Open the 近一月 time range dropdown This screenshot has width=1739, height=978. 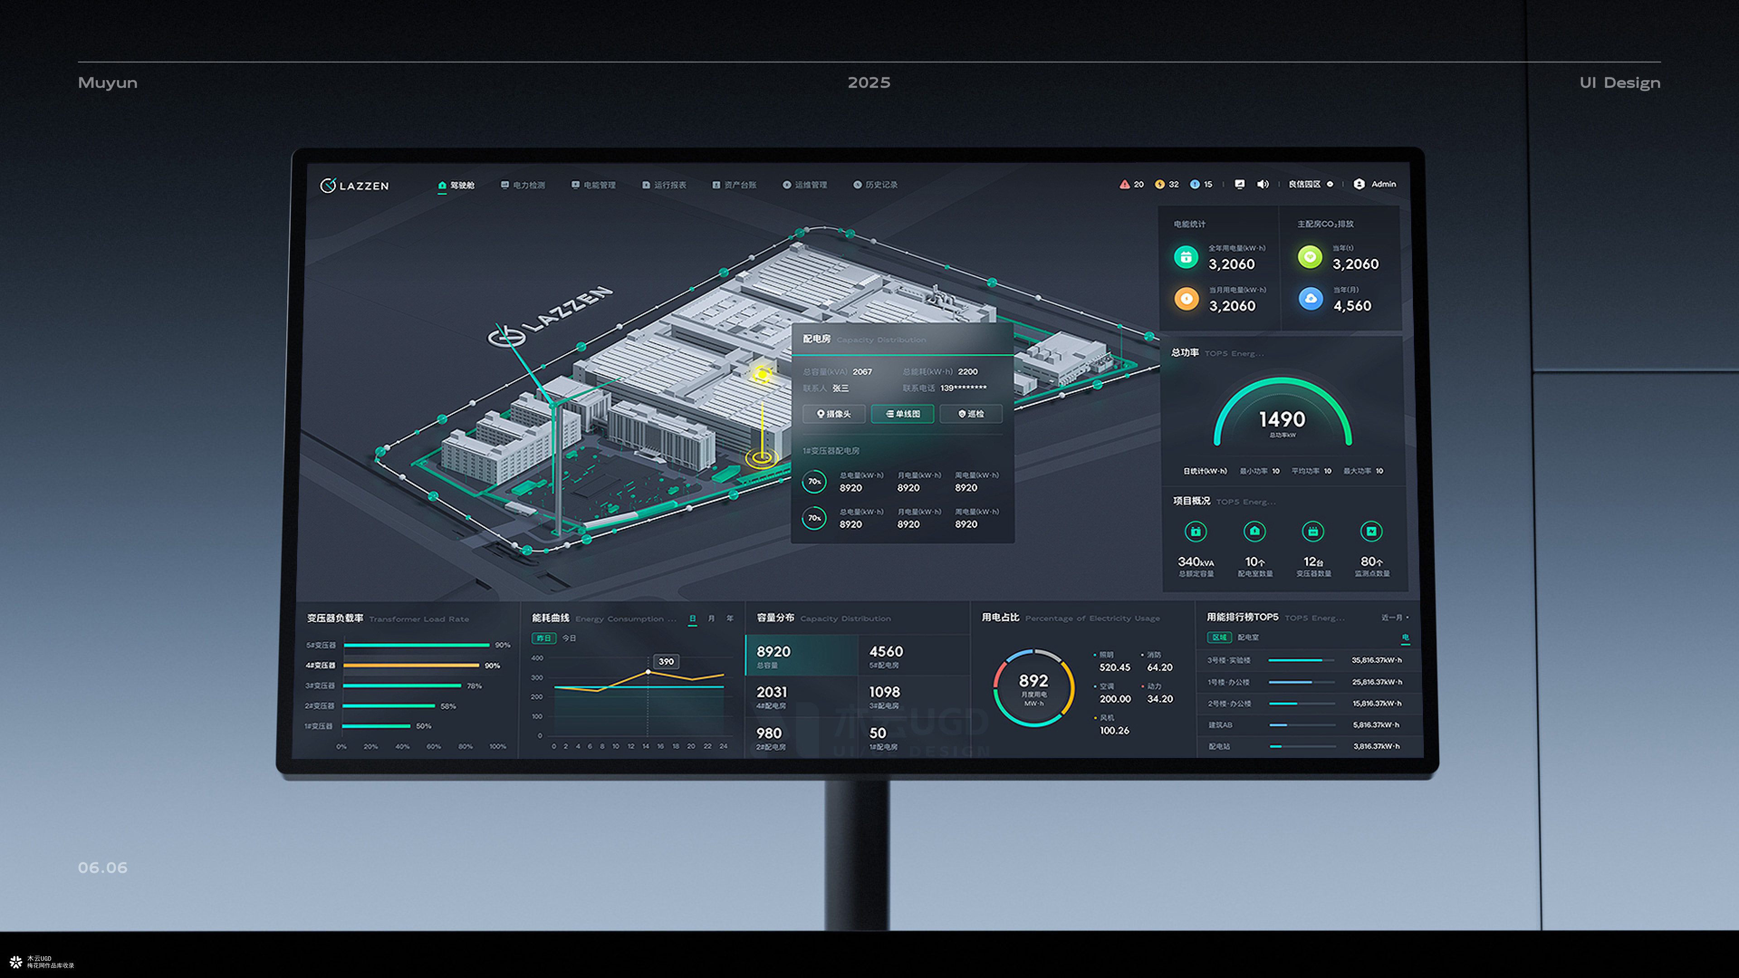tap(1395, 618)
